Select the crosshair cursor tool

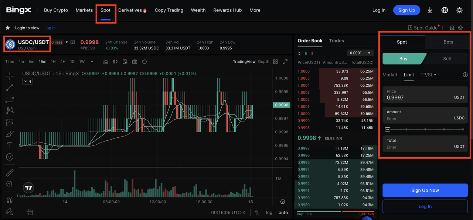[x=10, y=76]
